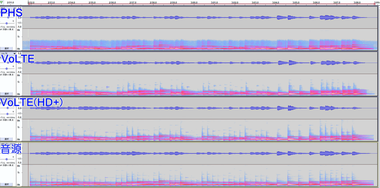Click the 3:00.0 mark on the timeline ruler

[194, 3]
